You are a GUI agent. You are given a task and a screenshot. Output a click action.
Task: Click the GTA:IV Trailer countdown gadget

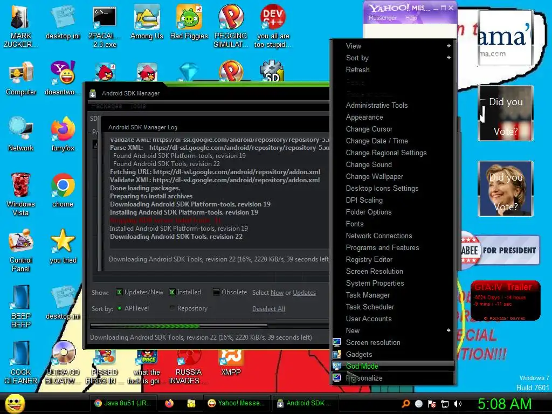click(x=505, y=301)
